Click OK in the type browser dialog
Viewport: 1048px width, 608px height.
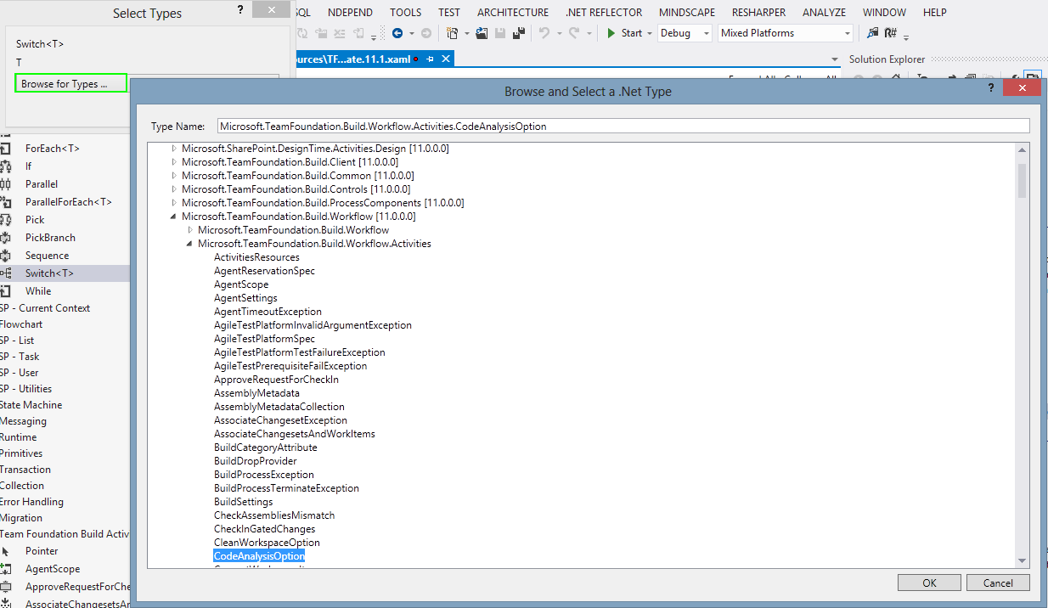(x=929, y=583)
